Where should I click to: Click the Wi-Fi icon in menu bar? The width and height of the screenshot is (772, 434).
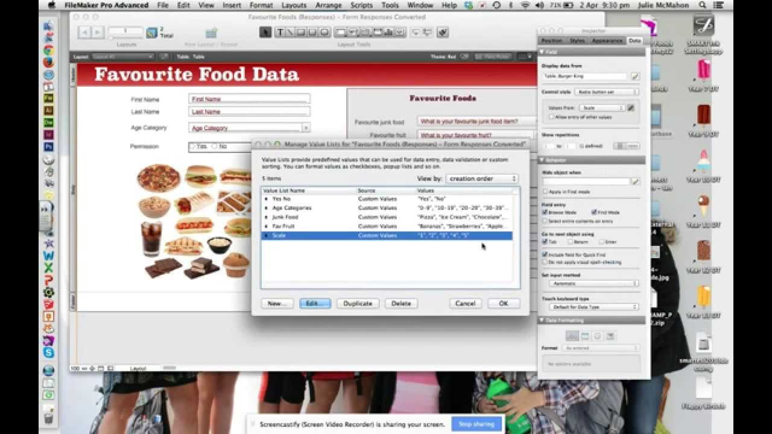525,5
